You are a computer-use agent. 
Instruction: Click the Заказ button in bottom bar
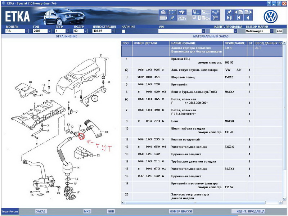point(41,211)
